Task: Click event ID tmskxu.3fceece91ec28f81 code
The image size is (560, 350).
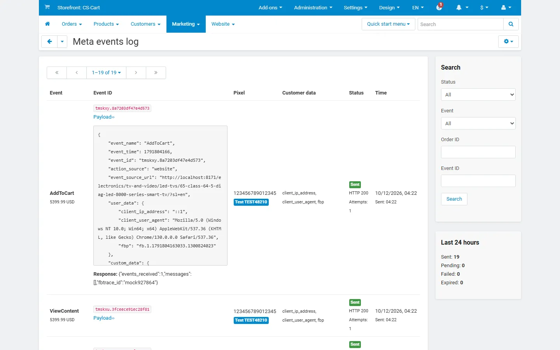Action: pos(122,310)
